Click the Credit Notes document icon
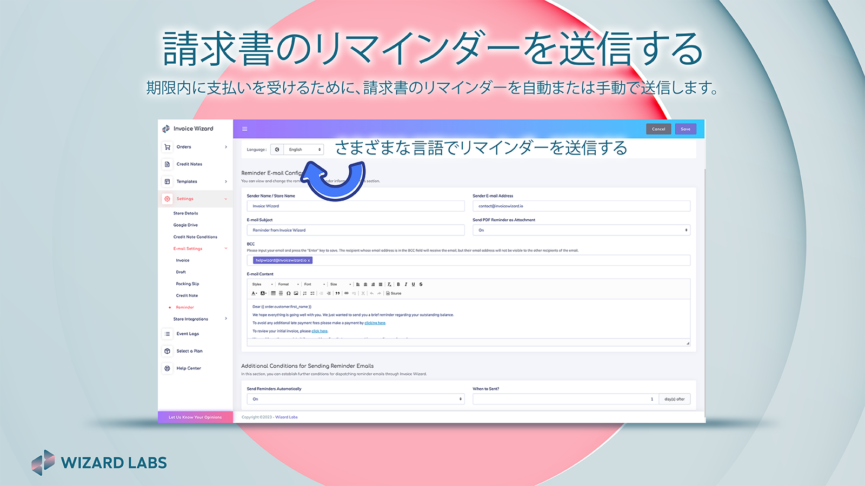This screenshot has width=865, height=486. 167,164
